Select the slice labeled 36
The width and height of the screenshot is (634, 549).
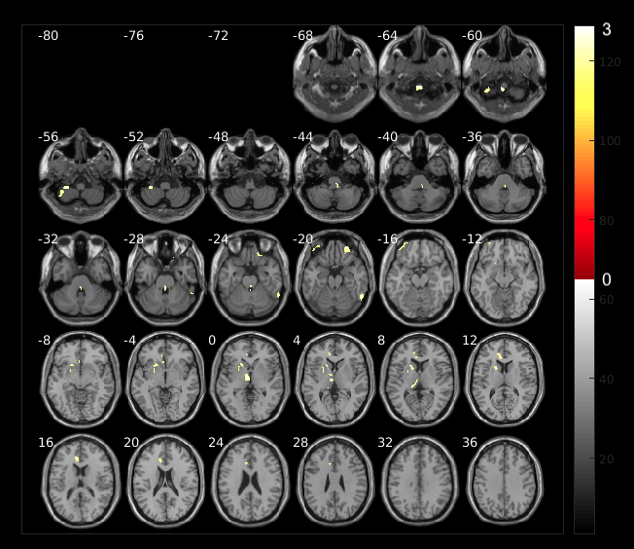[x=503, y=479]
